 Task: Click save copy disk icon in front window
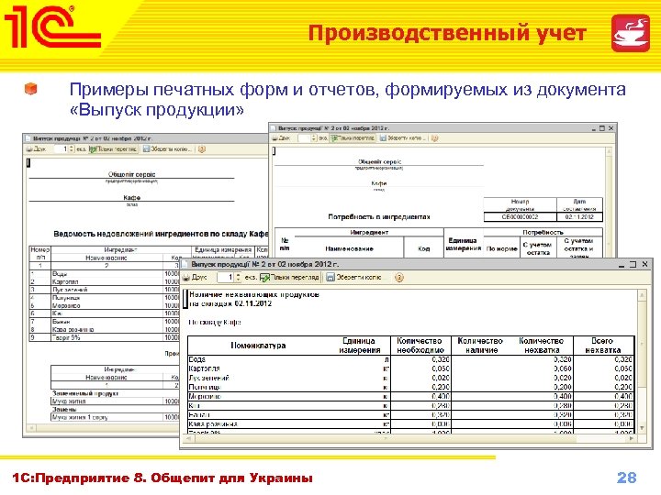(330, 278)
